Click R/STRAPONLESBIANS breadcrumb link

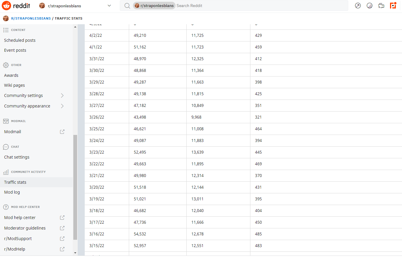31,18
